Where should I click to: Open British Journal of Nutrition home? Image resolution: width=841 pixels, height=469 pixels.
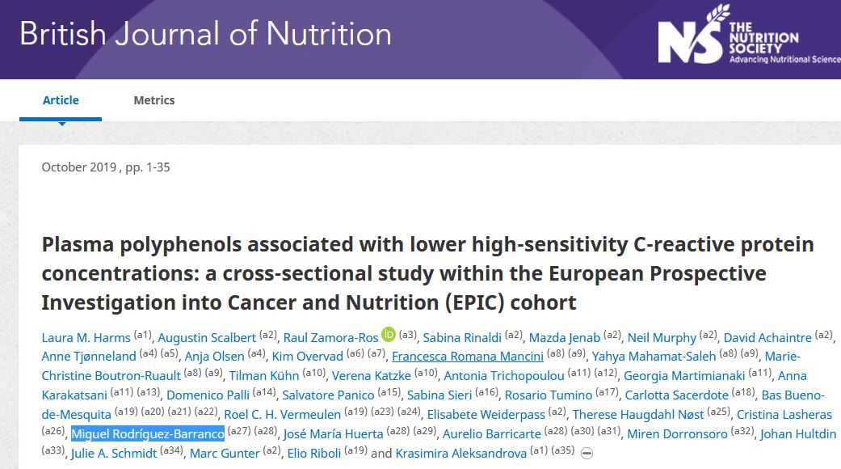[205, 34]
